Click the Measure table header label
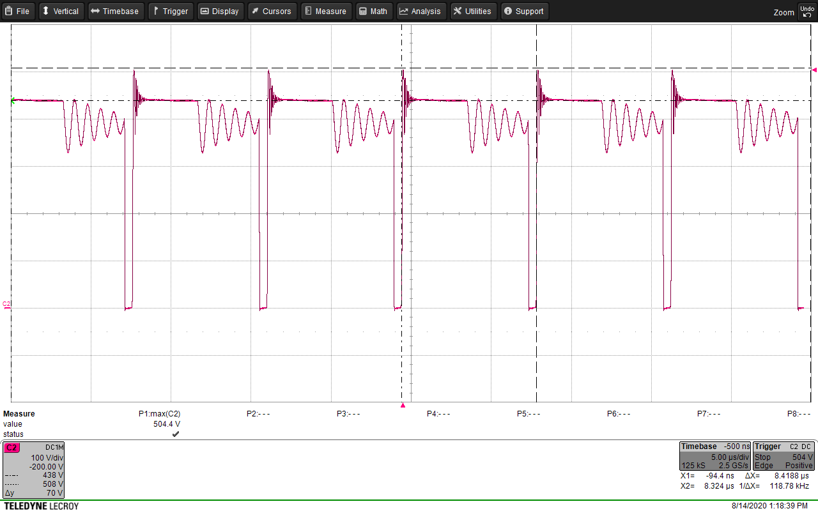Image resolution: width=818 pixels, height=511 pixels. pos(19,414)
